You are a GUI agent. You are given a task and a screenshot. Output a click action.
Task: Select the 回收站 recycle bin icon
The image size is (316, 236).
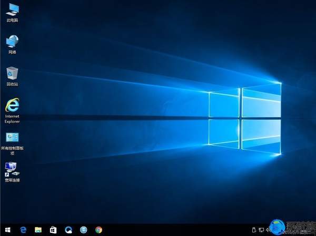(x=12, y=76)
